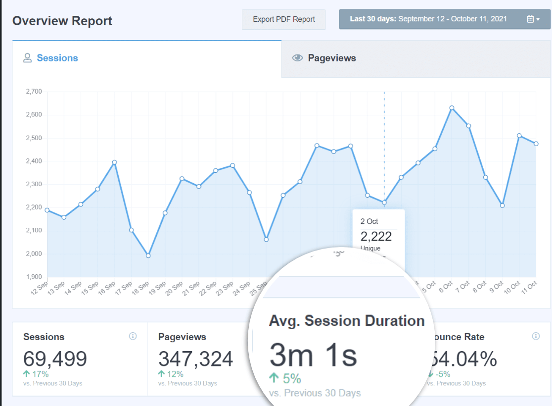Click the Overview Report heading

point(62,21)
